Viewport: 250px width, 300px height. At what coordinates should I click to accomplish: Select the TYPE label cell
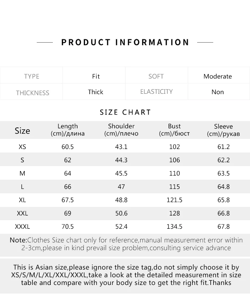point(31,76)
